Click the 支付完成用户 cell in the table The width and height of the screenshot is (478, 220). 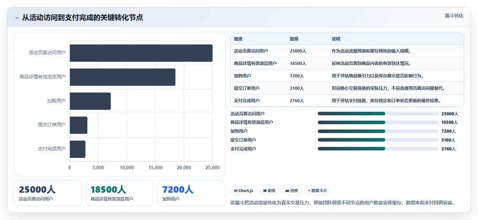[247, 101]
